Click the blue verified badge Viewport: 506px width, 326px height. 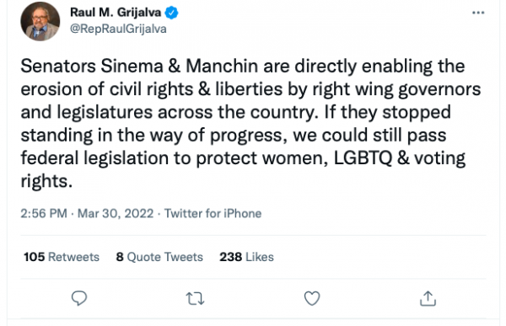click(171, 13)
